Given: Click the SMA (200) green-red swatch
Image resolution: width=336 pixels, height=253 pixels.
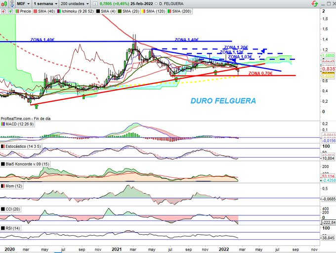Looking at the screenshot, I should (x=169, y=11).
